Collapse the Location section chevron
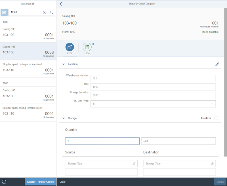This screenshot has width=227, height=186. coord(64,64)
